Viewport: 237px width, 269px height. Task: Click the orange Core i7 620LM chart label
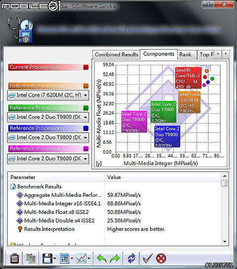[x=189, y=102]
